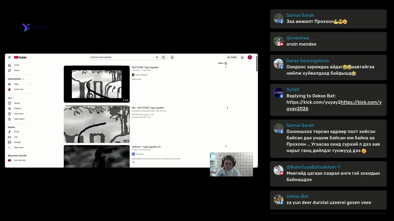This screenshot has width=394, height=221.
Task: Open the Shorts sidebar icon
Action: pyautogui.click(x=10, y=70)
